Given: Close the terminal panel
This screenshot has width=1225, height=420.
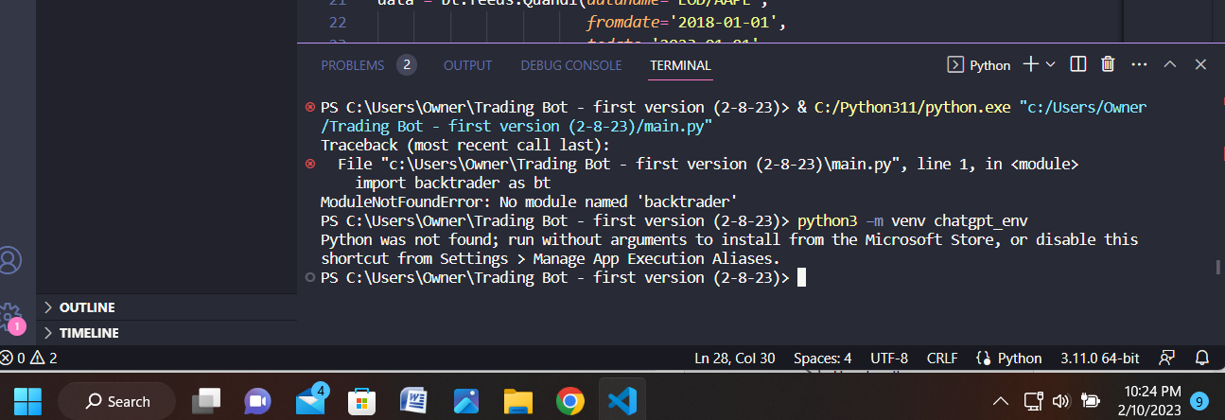Looking at the screenshot, I should click(x=1200, y=64).
